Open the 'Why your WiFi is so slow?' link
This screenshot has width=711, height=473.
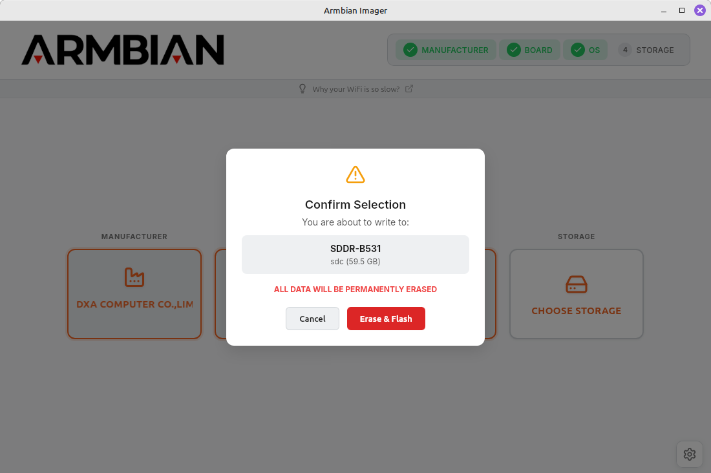(x=356, y=89)
